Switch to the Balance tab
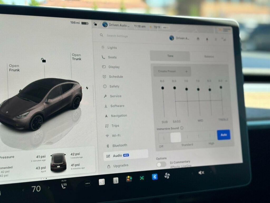This screenshot has width=270, height=203. coord(209,57)
